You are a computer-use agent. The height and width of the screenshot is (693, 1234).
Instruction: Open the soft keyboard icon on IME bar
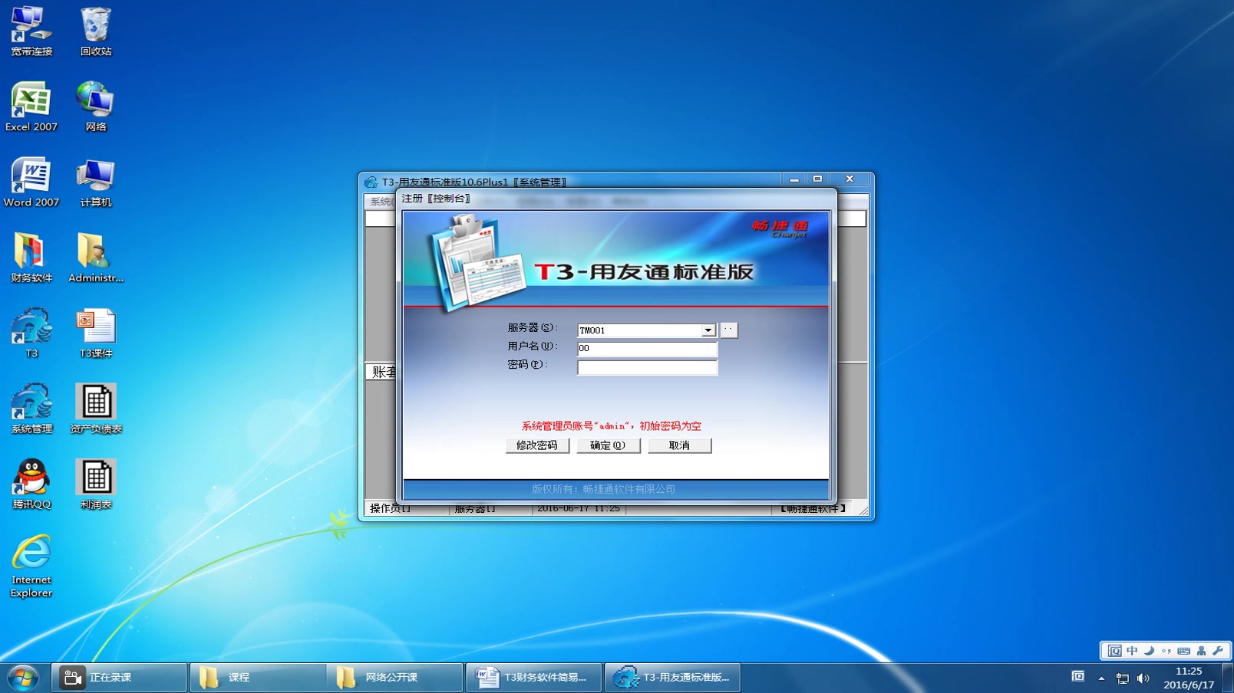1183,651
